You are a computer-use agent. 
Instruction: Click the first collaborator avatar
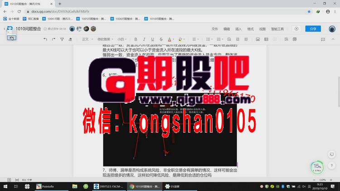click(x=72, y=29)
